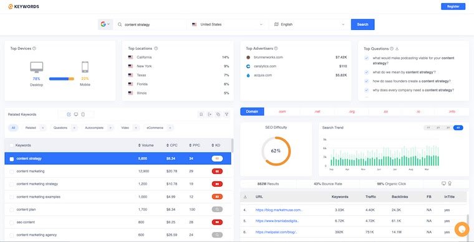The image size is (474, 242).
Task: Click the download icon in URL table header
Action: pyautogui.click(x=245, y=197)
